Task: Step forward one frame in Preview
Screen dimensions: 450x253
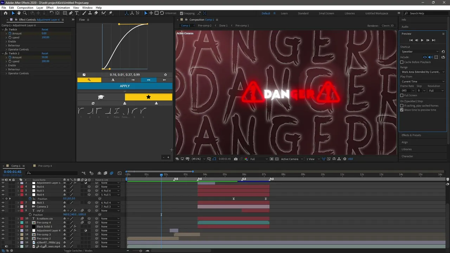Action: (427, 40)
